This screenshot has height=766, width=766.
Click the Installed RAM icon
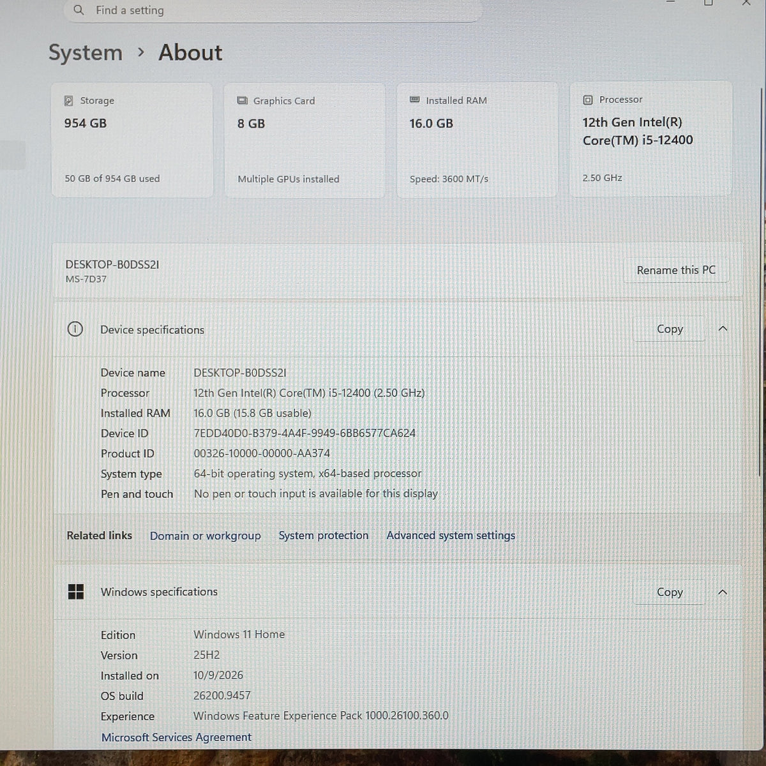pyautogui.click(x=415, y=100)
